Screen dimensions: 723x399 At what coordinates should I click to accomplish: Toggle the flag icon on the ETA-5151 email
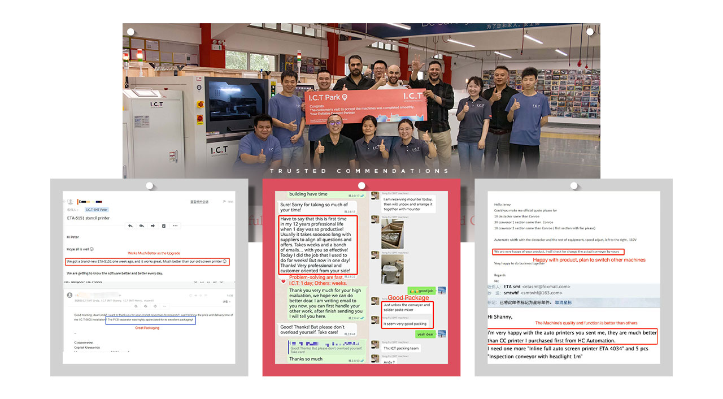tap(224, 202)
